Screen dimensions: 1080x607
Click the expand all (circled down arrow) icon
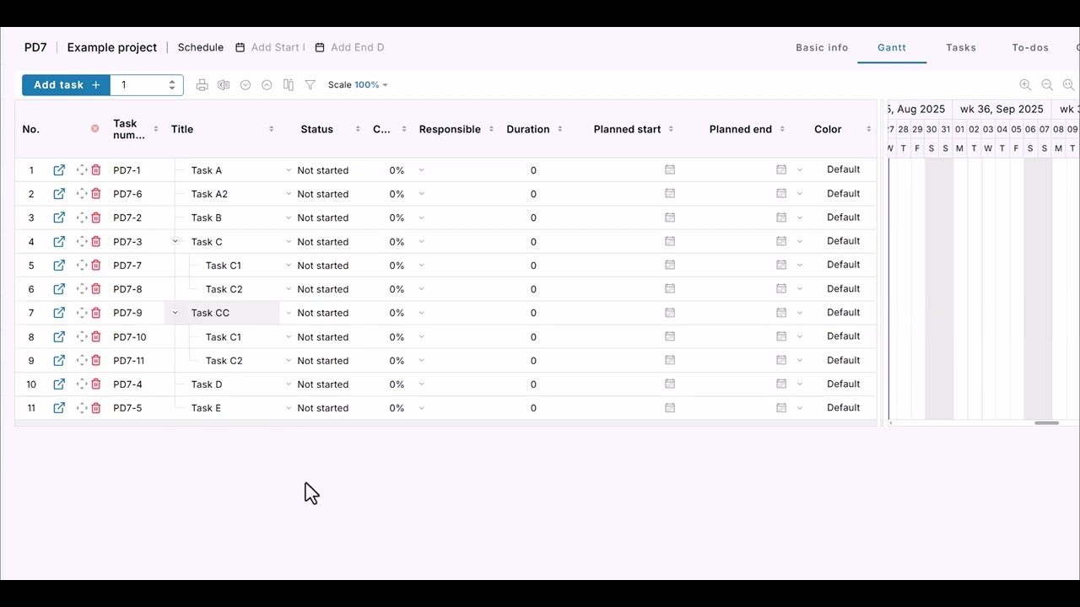pyautogui.click(x=246, y=85)
